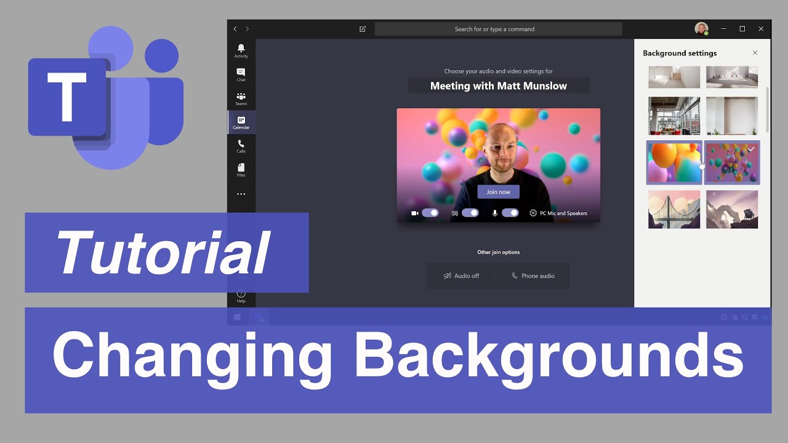Select Audio off join option

click(x=461, y=276)
